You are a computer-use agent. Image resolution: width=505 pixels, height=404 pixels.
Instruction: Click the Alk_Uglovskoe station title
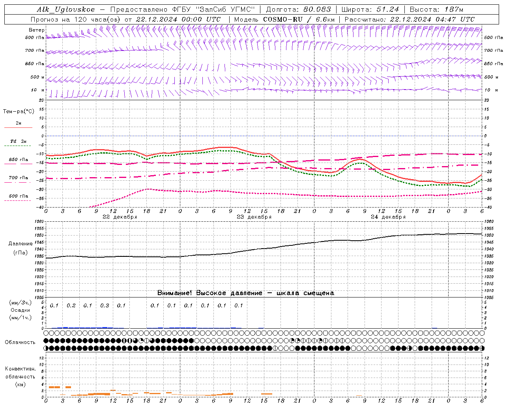[x=65, y=9]
